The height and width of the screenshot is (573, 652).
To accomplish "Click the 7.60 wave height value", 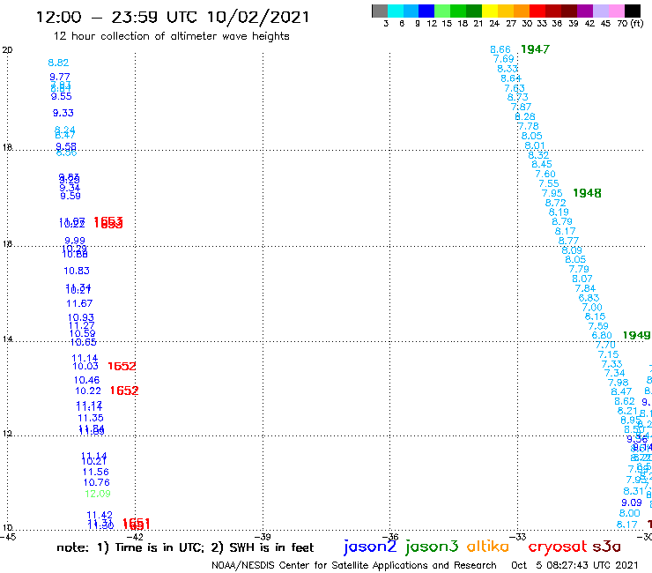I will click(545, 174).
